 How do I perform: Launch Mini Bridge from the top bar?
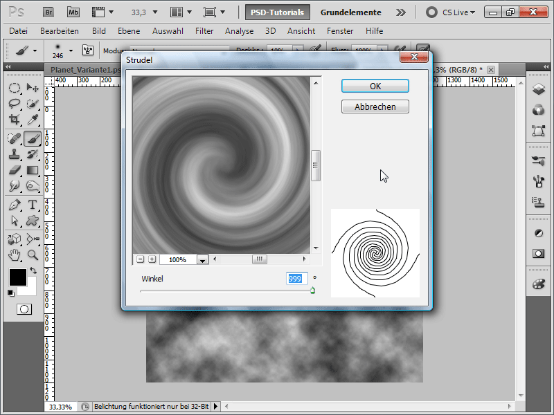[x=73, y=12]
